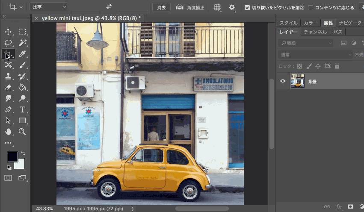Image resolution: width=364 pixels, height=212 pixels.
Task: Select the Move tool
Action: pyautogui.click(x=8, y=32)
